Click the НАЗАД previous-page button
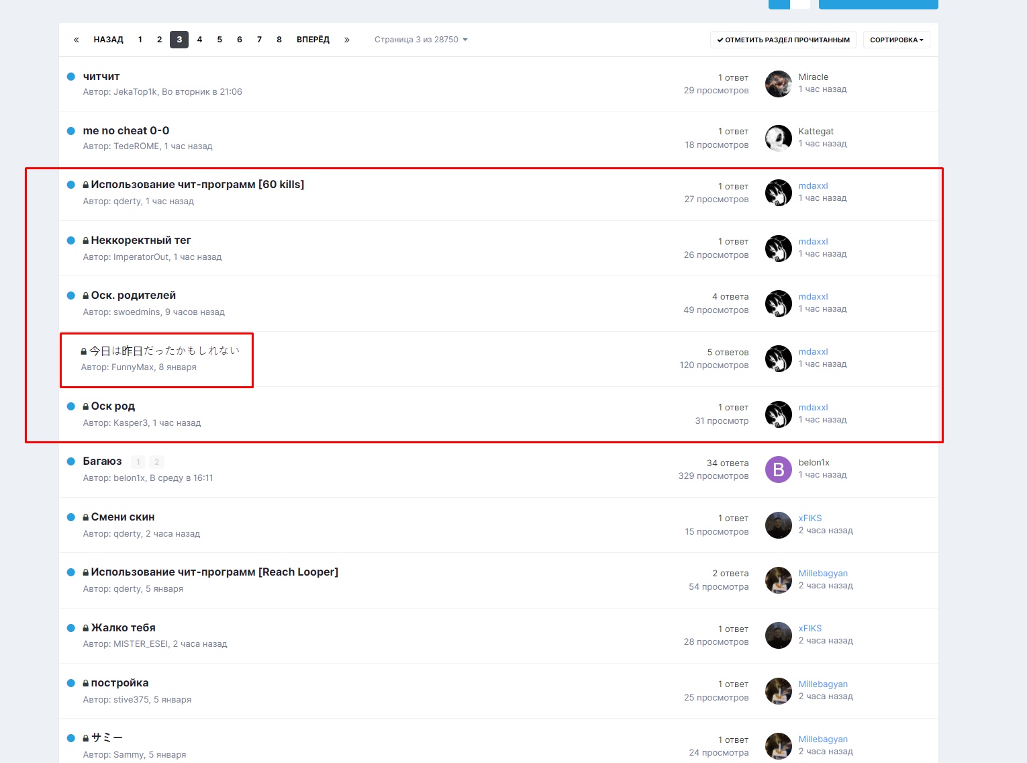 [x=108, y=40]
